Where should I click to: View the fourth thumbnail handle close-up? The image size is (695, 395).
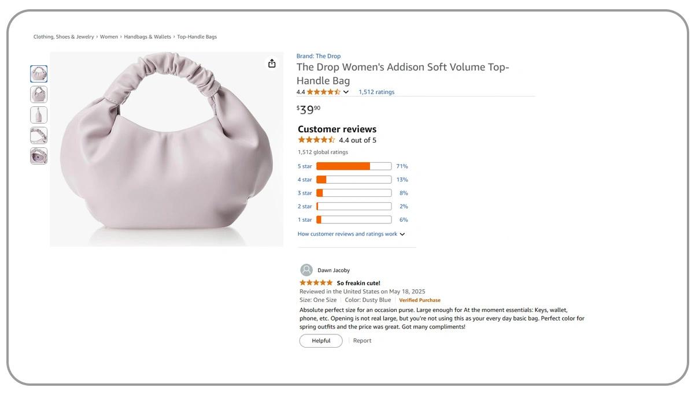coord(39,136)
